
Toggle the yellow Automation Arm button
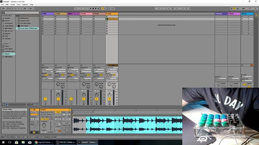pyautogui.click(x=102, y=8)
